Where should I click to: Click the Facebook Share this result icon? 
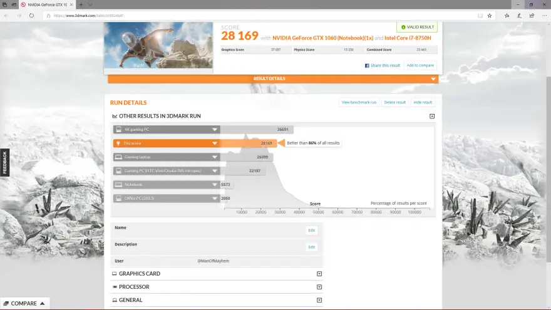pyautogui.click(x=367, y=65)
